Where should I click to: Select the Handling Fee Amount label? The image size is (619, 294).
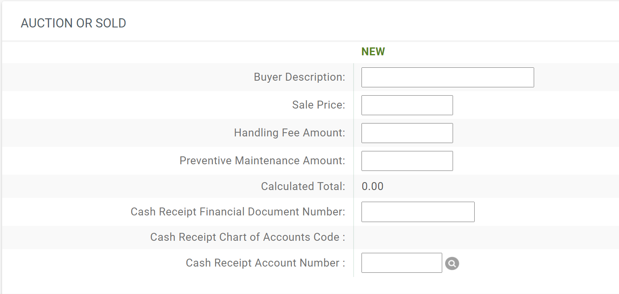tap(290, 133)
